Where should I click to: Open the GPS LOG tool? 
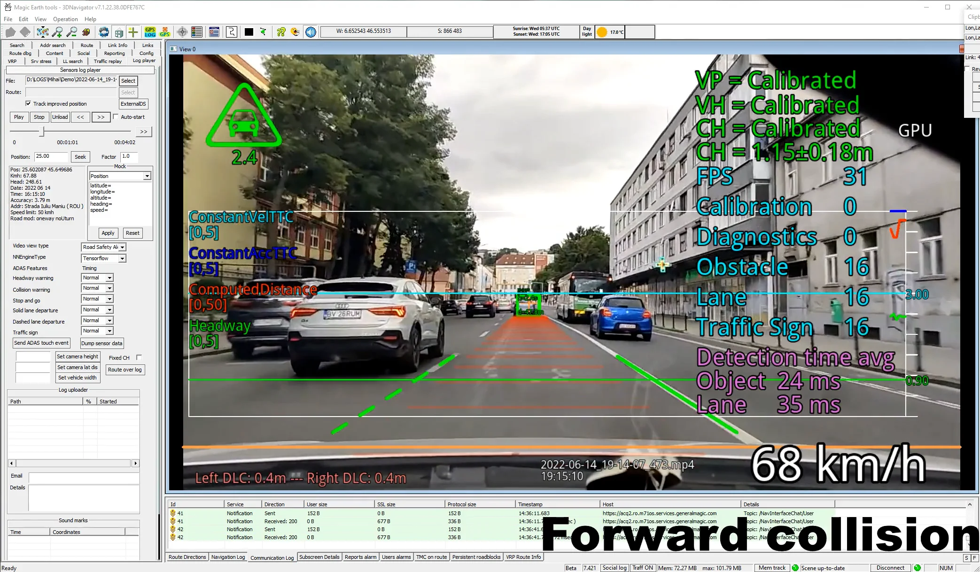coord(150,32)
